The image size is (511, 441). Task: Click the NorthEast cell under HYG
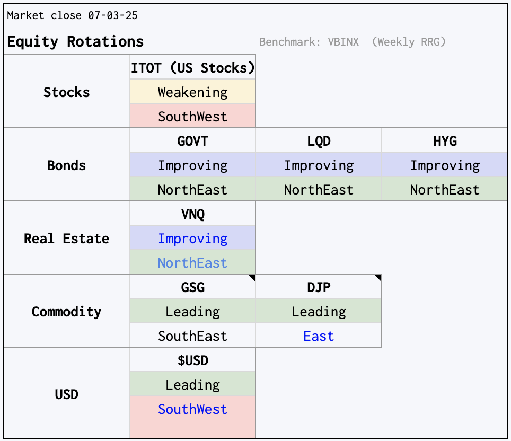(445, 189)
